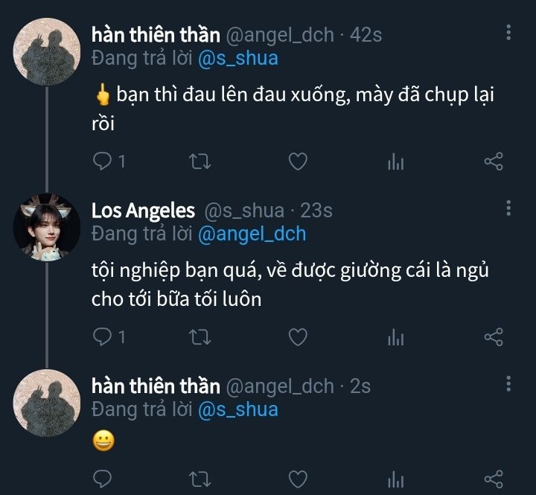
Task: Like the Los Angeles tweet
Action: [x=298, y=337]
